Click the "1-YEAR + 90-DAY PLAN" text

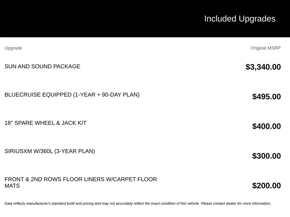pos(106,95)
